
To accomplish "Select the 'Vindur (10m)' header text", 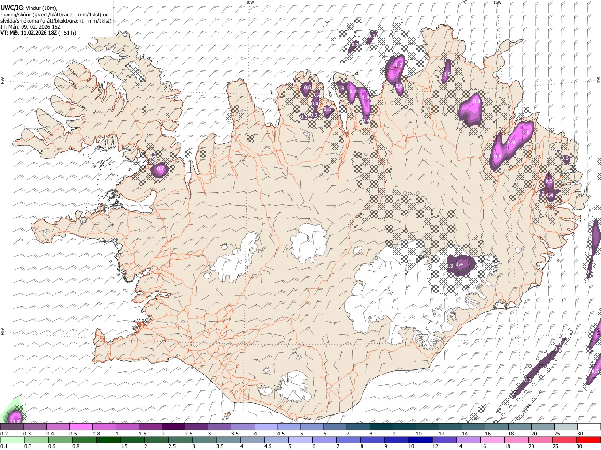I will tap(41, 8).
